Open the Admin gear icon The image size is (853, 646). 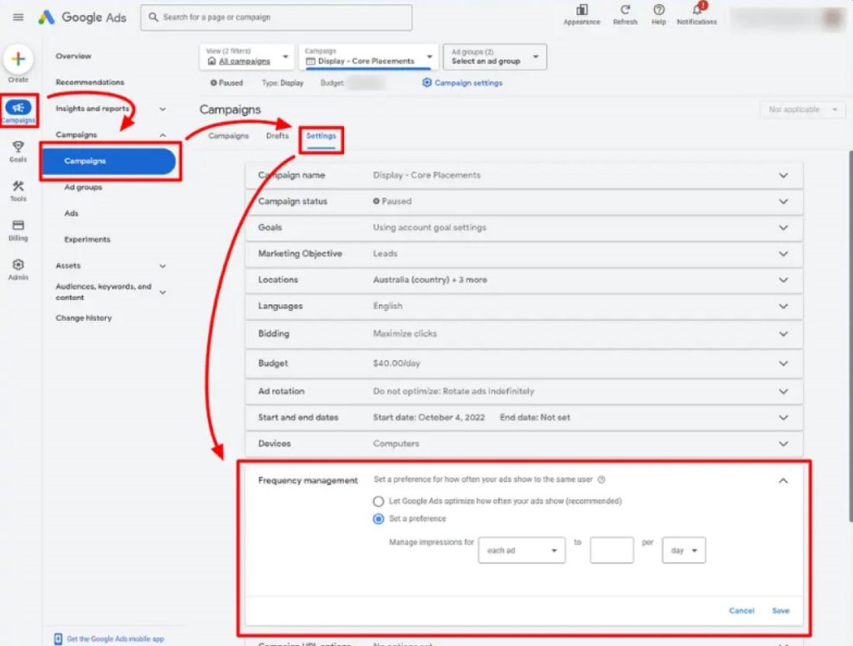coord(18,265)
